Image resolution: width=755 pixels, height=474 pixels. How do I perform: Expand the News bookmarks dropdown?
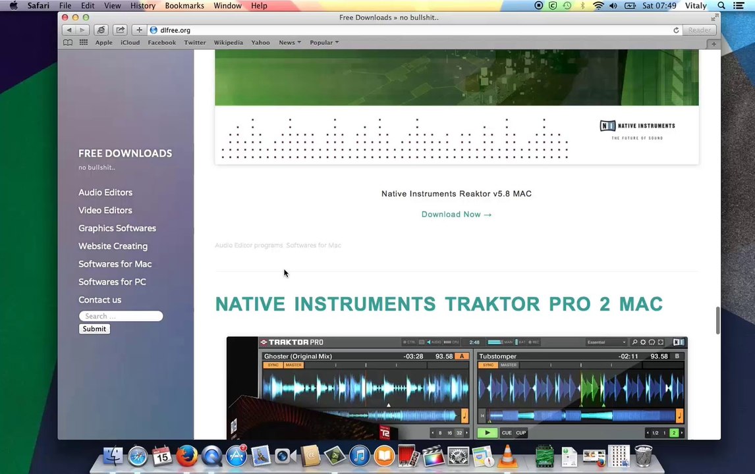pyautogui.click(x=290, y=42)
